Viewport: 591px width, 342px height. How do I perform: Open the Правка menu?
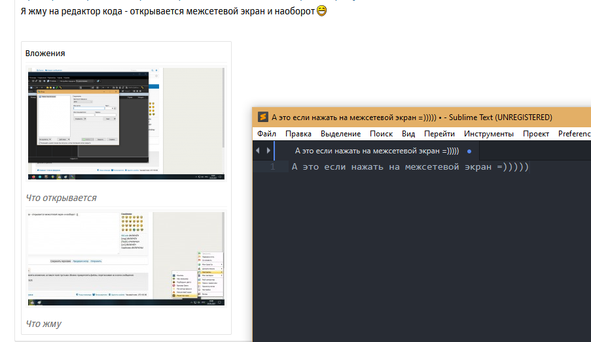298,134
